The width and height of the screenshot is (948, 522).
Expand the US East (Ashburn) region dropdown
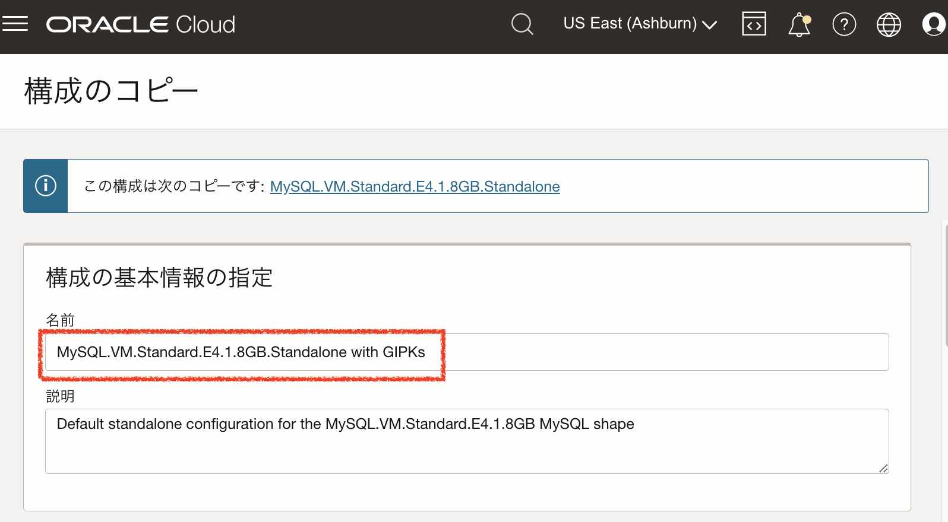[x=640, y=24]
